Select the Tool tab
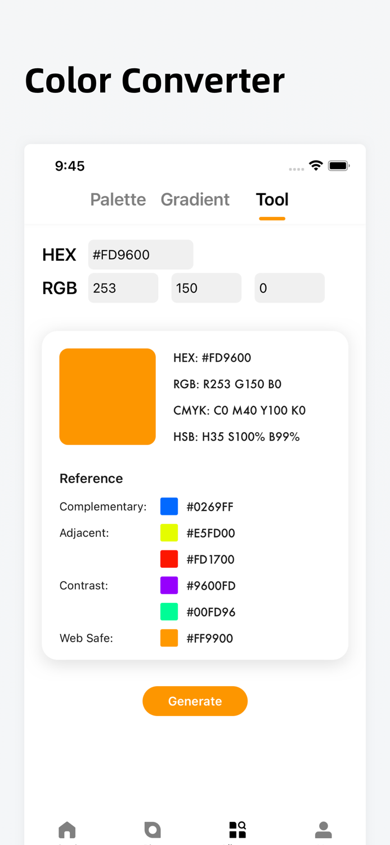The width and height of the screenshot is (390, 845). click(x=272, y=200)
